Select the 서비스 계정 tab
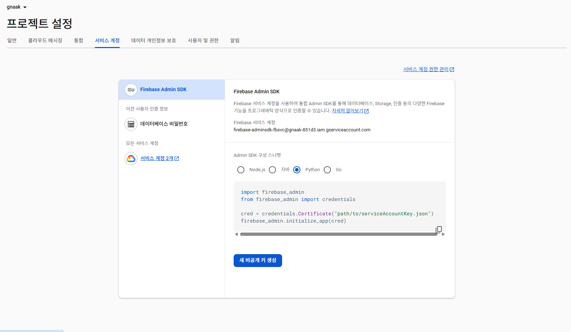Viewport: 571px width, 332px height. 107,41
